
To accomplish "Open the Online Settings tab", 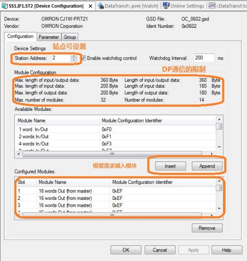I will click(187, 6).
